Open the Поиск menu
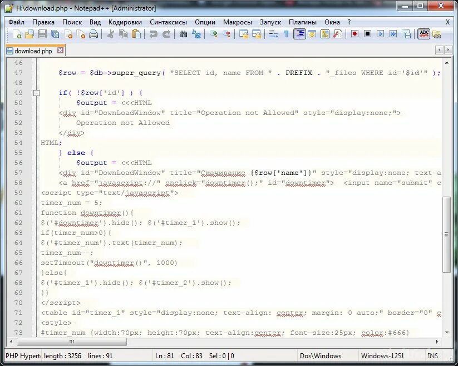 [x=72, y=22]
